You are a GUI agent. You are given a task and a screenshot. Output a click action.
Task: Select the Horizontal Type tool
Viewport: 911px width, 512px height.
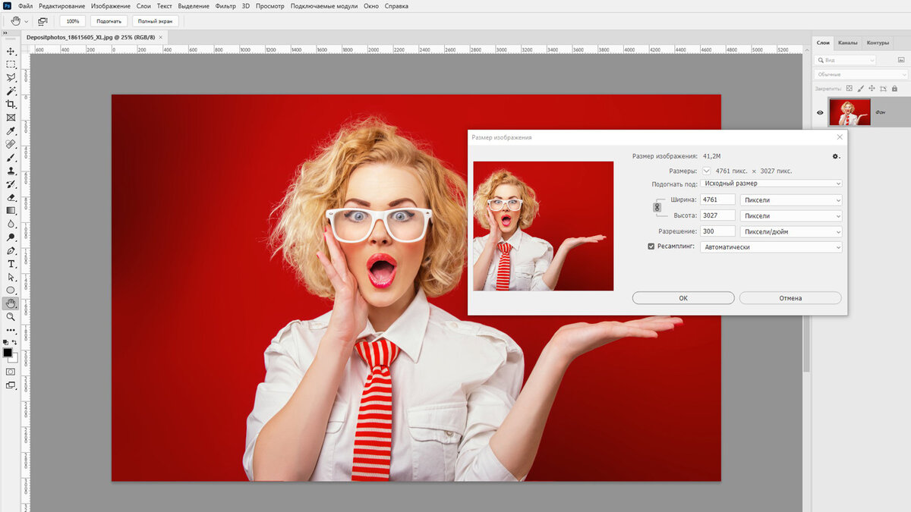click(x=11, y=263)
